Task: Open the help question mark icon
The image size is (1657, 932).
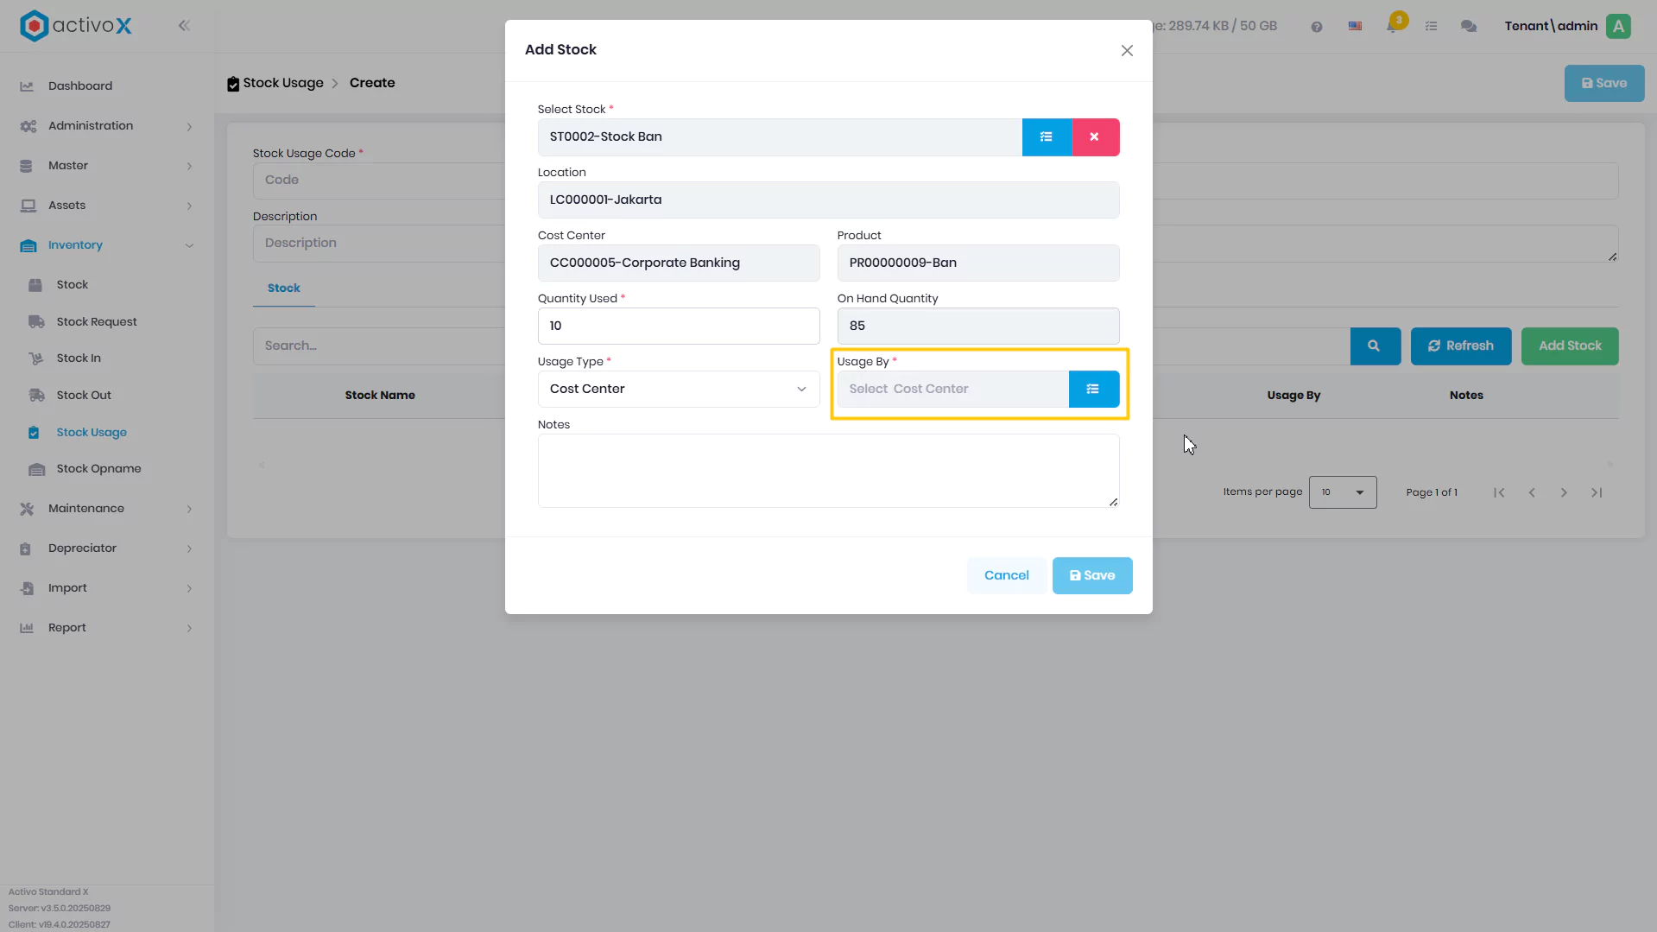Action: point(1317,27)
